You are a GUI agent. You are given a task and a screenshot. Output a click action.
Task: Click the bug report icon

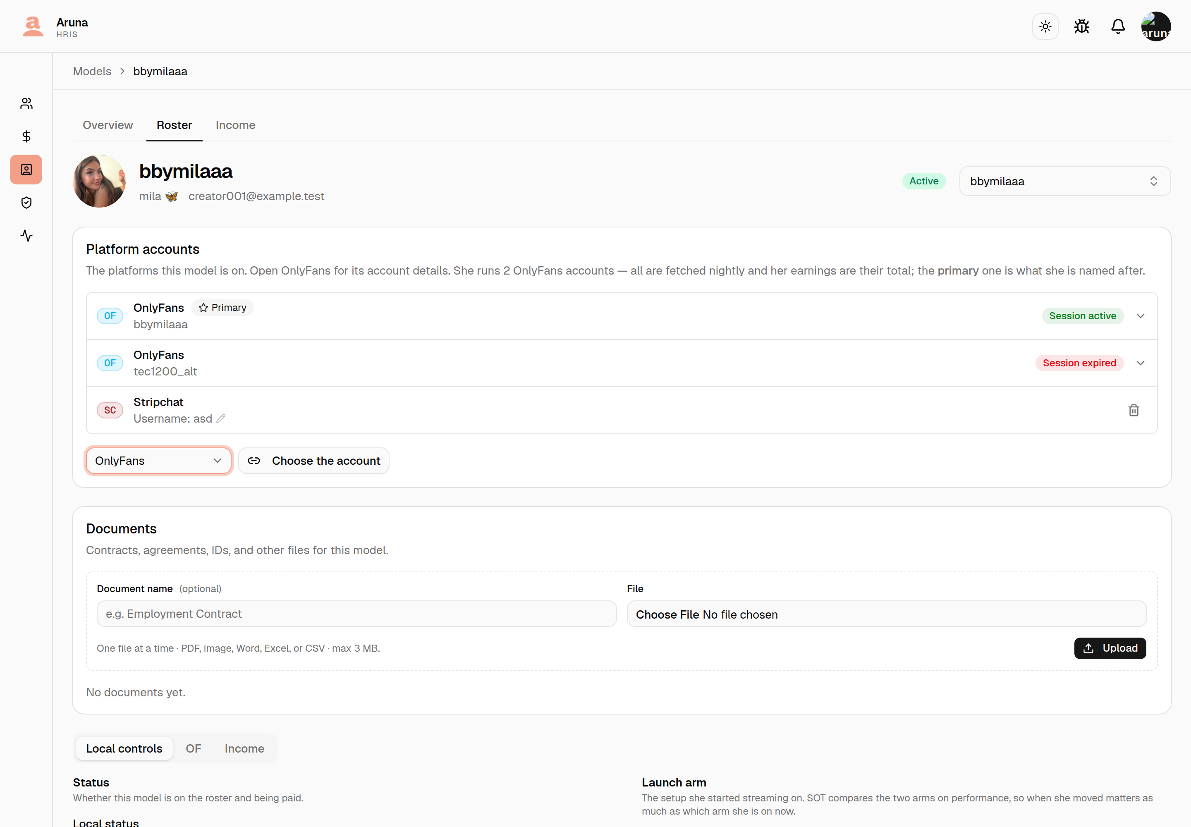[1082, 26]
